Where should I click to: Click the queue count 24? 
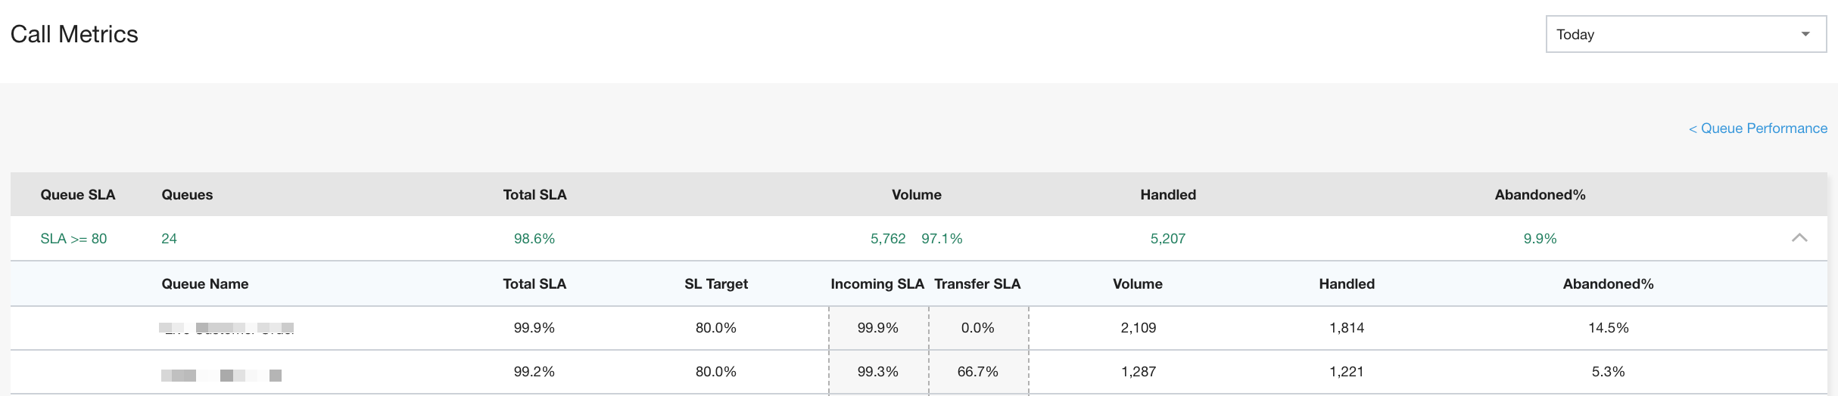point(169,239)
